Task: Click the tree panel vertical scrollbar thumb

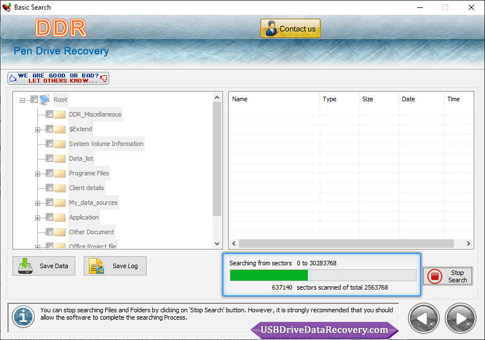Action: 217,159
